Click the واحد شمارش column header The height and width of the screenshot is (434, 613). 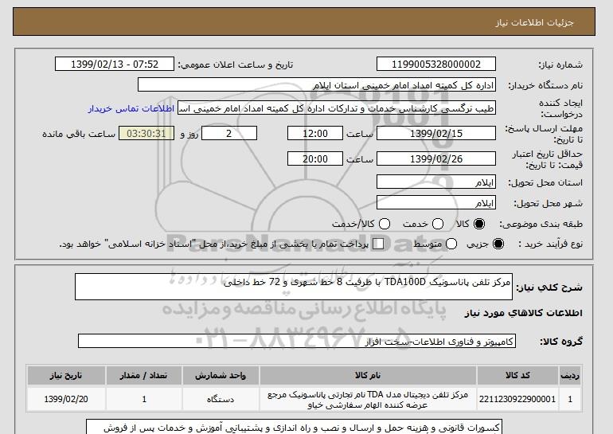coord(221,375)
